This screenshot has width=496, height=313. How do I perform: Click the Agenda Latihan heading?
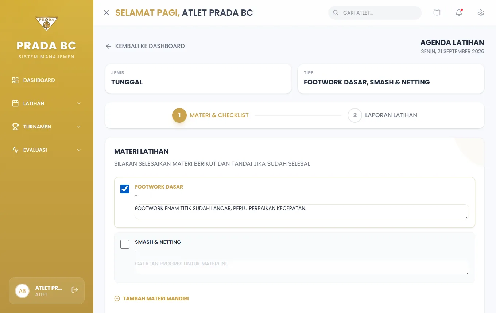coord(452,43)
